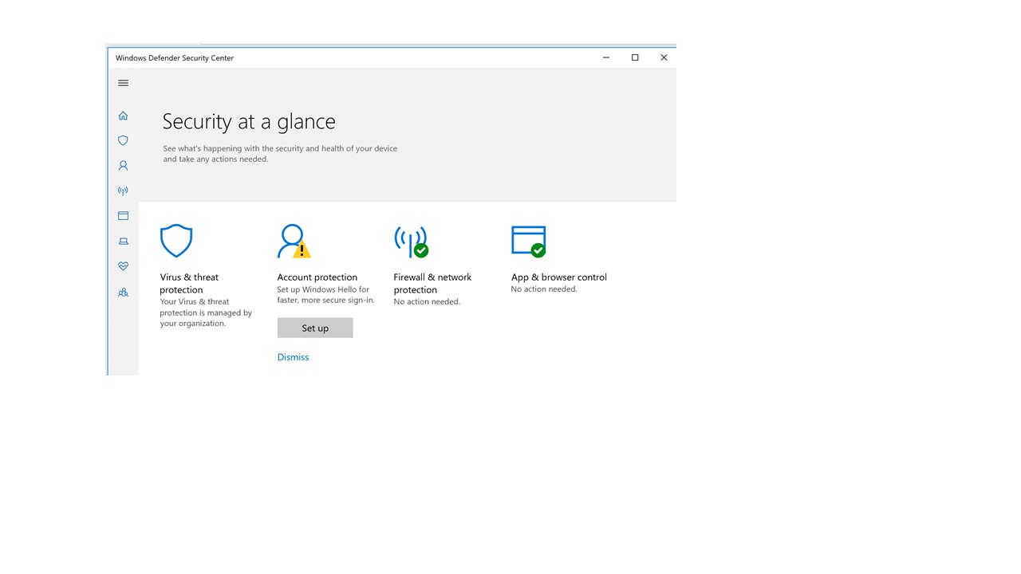Click the large Account protection warning icon
This screenshot has width=1021, height=574.
click(x=294, y=241)
